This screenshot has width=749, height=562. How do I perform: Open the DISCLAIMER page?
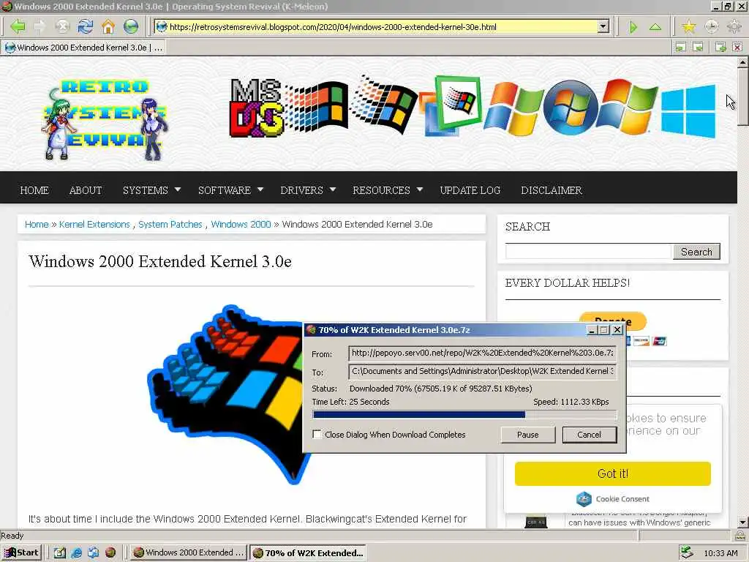552,190
